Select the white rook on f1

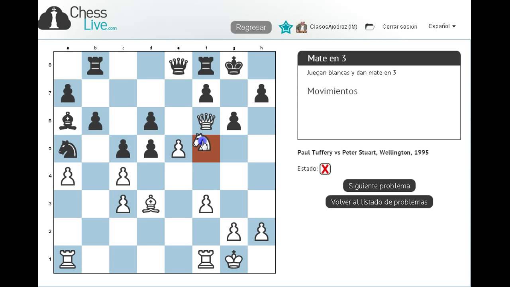[206, 259]
